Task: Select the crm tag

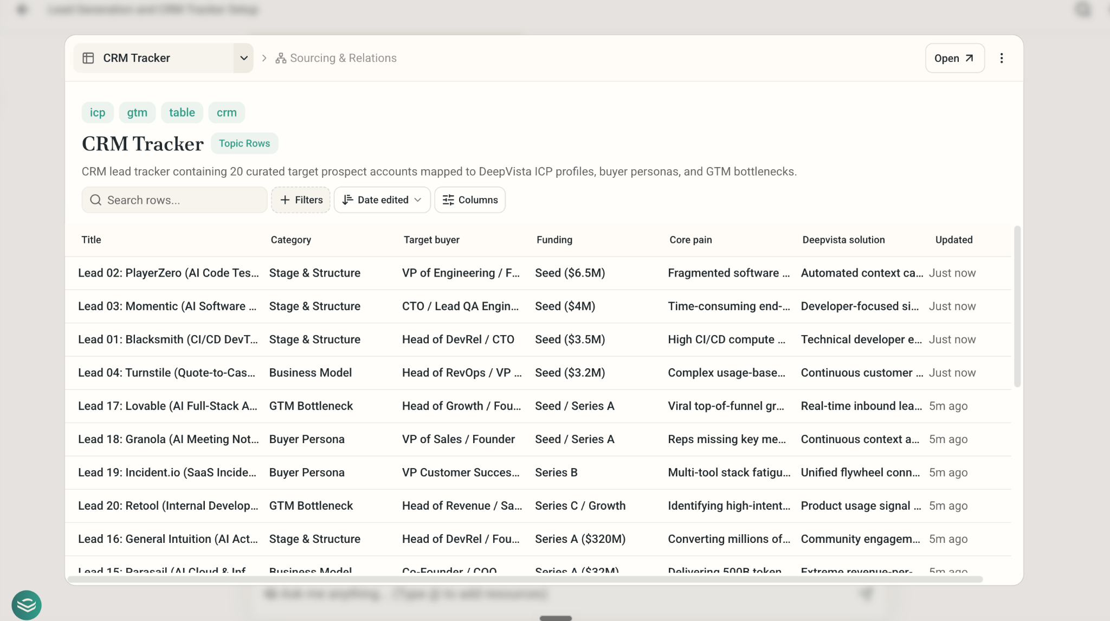Action: coord(227,112)
